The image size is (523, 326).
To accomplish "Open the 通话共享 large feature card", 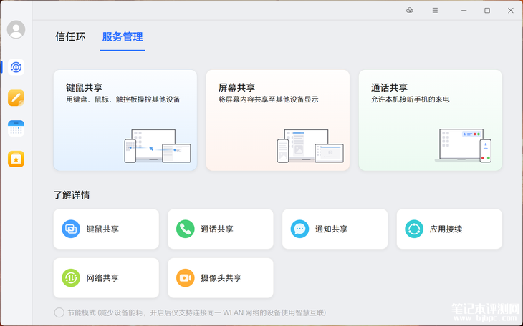I will click(x=431, y=120).
